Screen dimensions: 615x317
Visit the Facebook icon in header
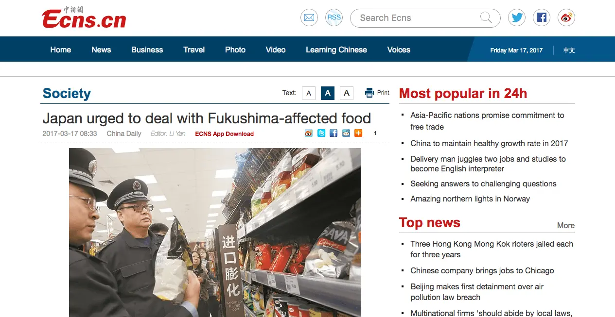[542, 18]
